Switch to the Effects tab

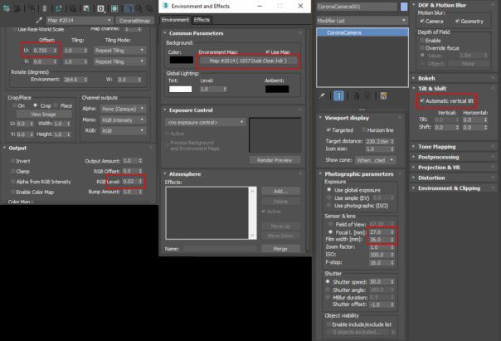point(202,19)
